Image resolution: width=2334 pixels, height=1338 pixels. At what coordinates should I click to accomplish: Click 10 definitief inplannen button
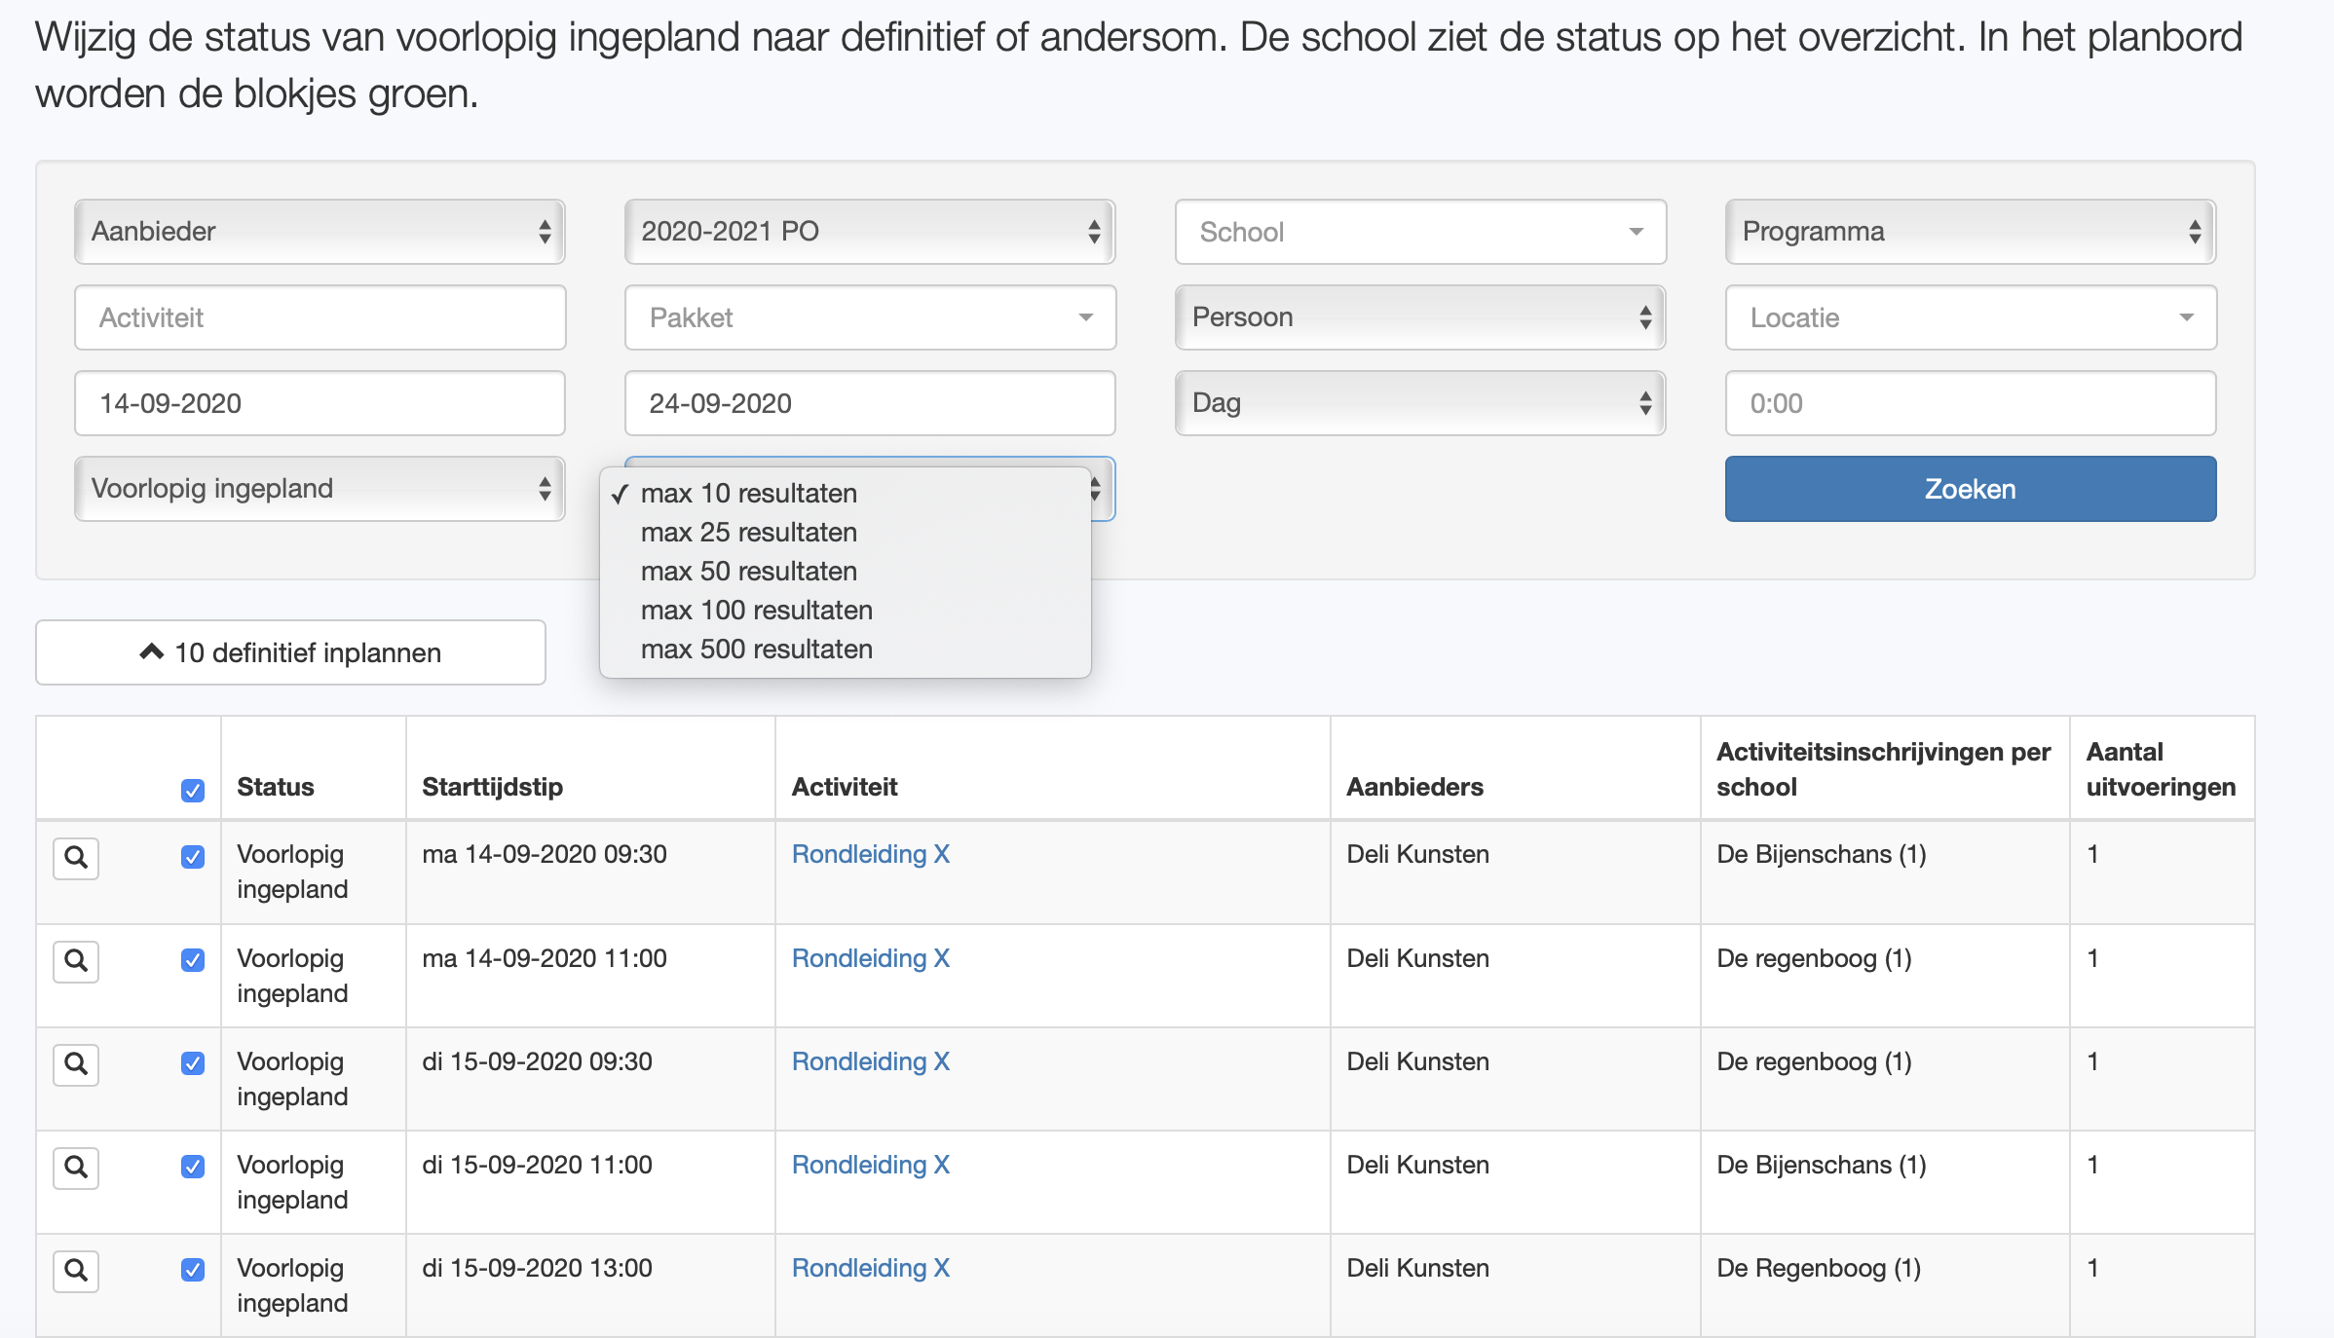point(290,652)
